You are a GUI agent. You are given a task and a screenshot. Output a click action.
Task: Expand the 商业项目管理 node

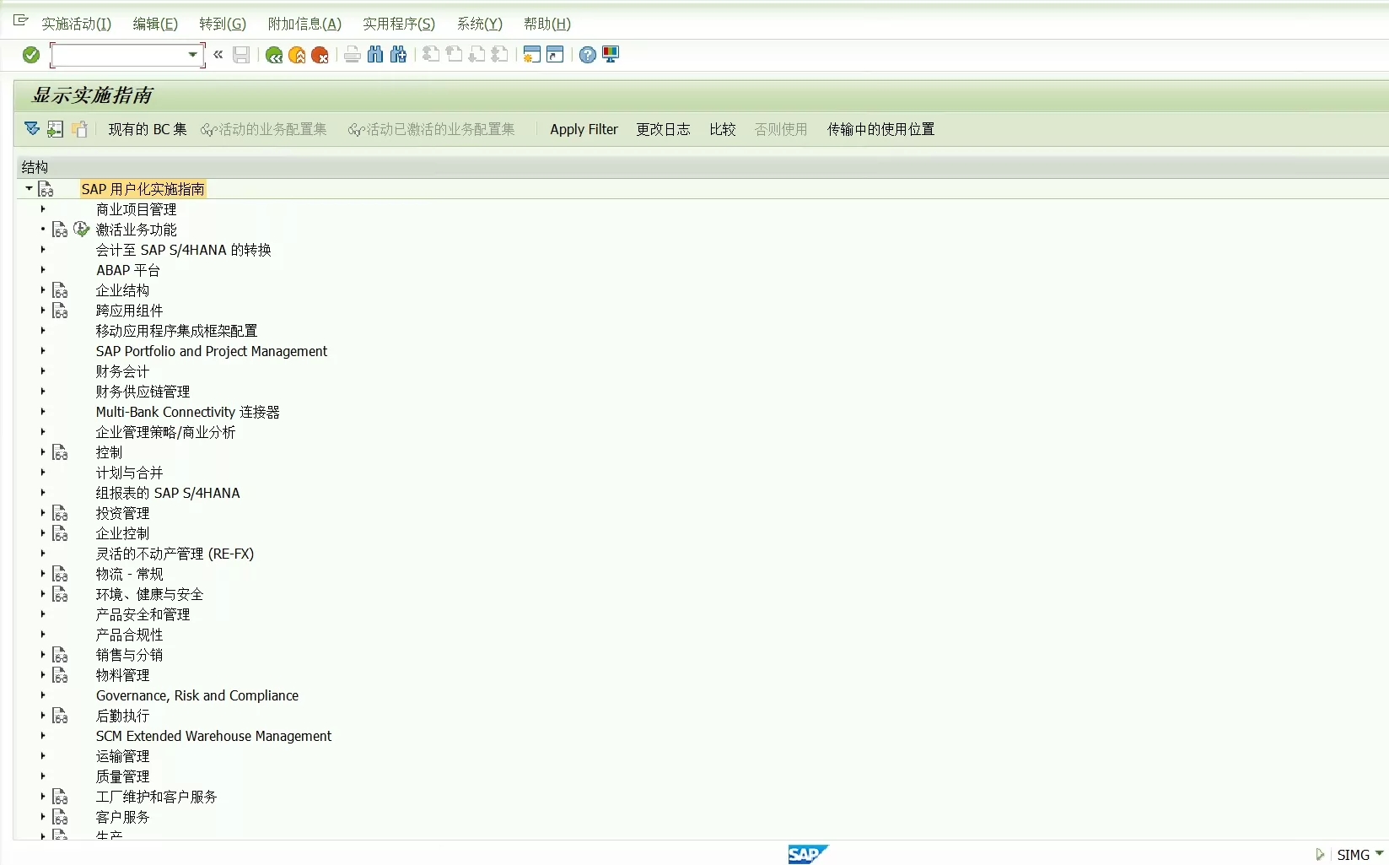(43, 208)
